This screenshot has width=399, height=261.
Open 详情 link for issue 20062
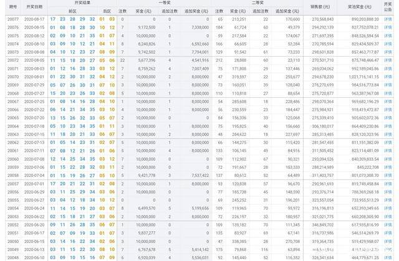(x=388, y=143)
